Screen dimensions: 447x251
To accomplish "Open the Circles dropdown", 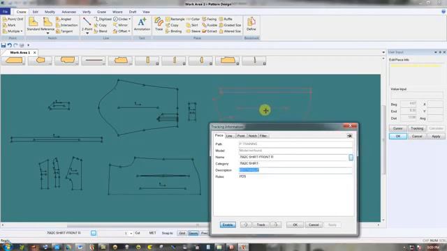I will point(122,19).
